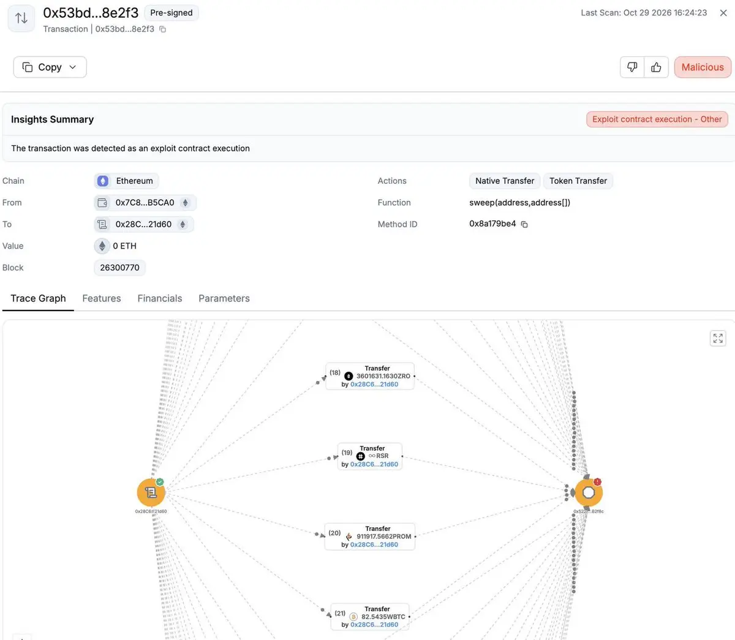Switch to the Trace Graph tab
735x640 pixels.
click(38, 298)
